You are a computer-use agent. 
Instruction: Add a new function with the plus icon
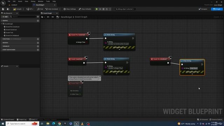tap(38, 39)
